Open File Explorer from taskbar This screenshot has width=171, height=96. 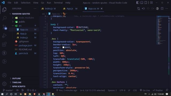30,94
